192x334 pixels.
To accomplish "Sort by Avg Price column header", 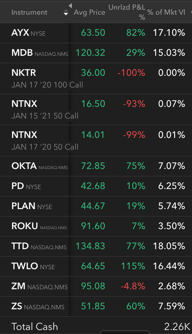I will point(89,12).
